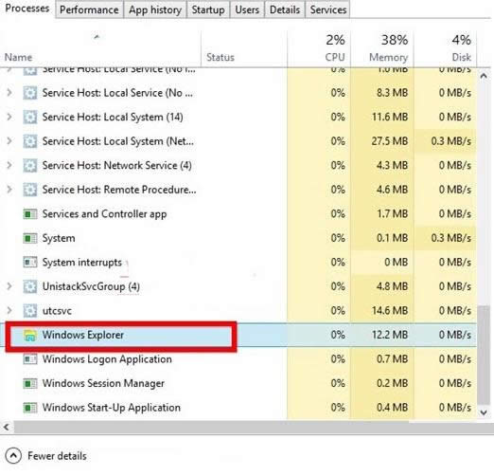Click vertical scrollbar up arrow
The width and height of the screenshot is (494, 476).
pyautogui.click(x=484, y=76)
